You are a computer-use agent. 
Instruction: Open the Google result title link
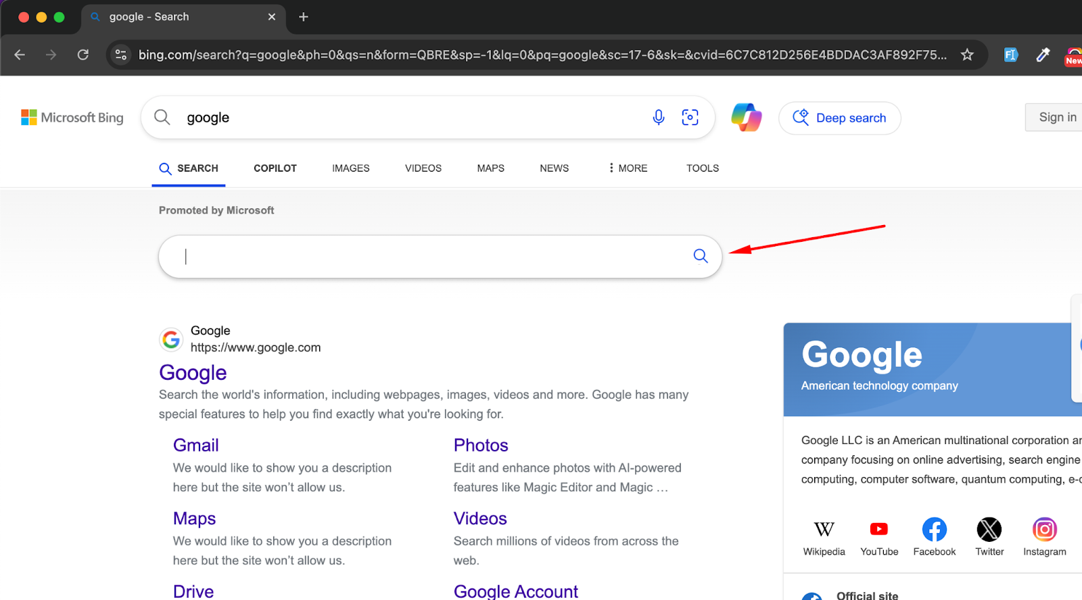click(x=193, y=373)
